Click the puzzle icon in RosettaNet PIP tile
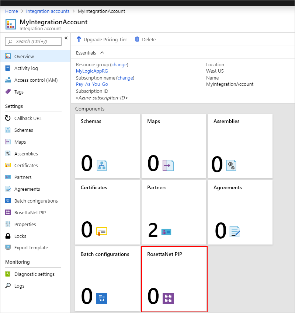 tap(168, 298)
